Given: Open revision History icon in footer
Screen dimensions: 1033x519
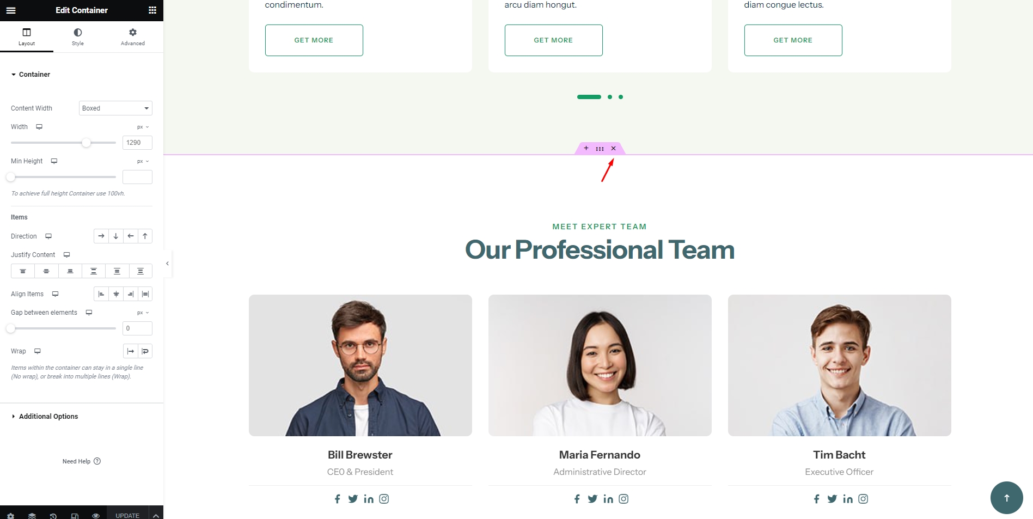Looking at the screenshot, I should pos(53,515).
